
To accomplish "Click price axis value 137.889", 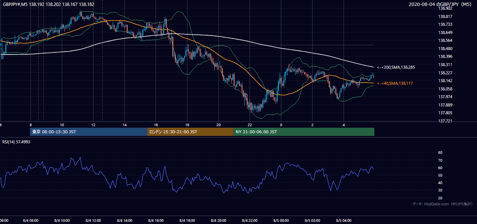I will pyautogui.click(x=445, y=105).
